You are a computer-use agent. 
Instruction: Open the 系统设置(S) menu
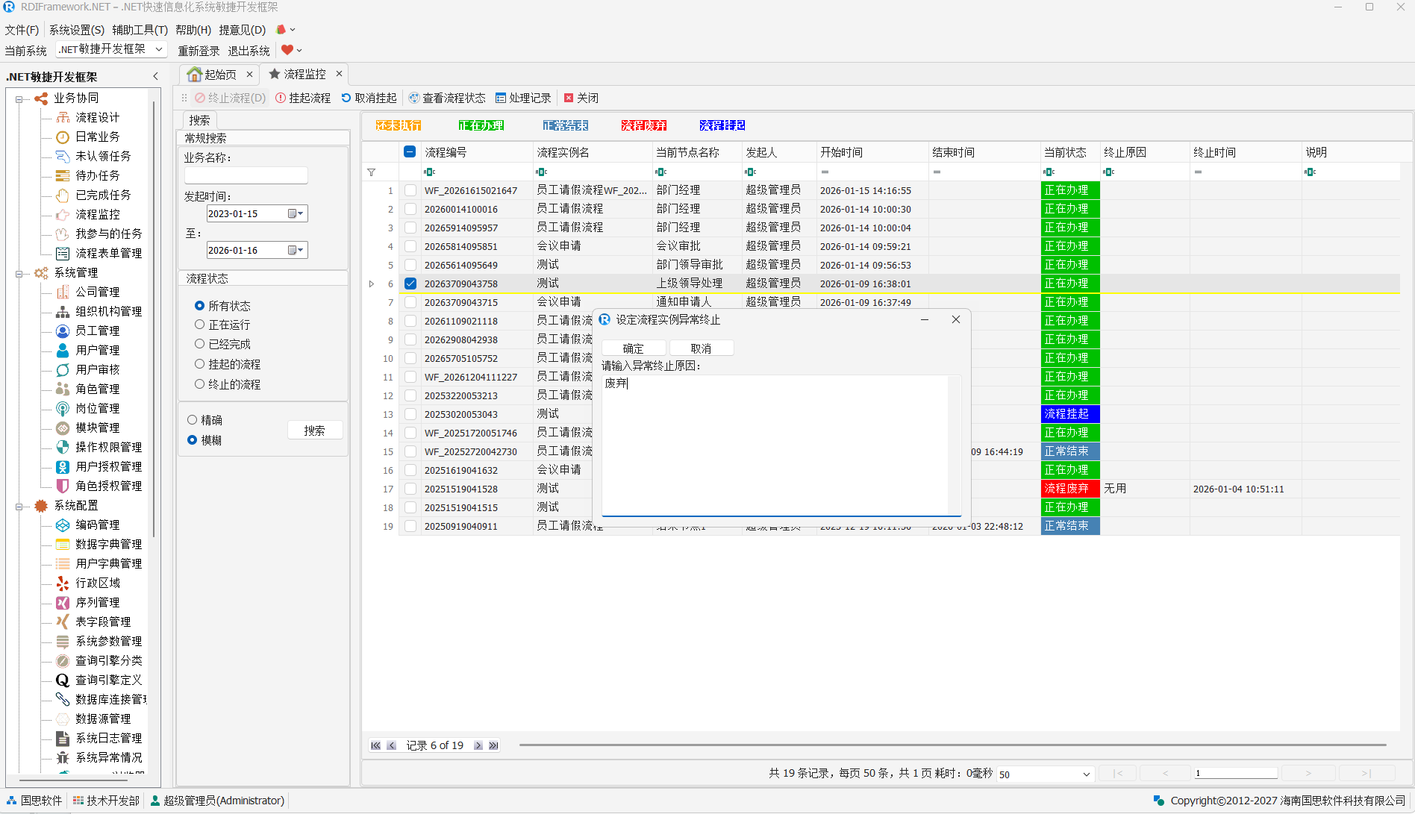(76, 30)
